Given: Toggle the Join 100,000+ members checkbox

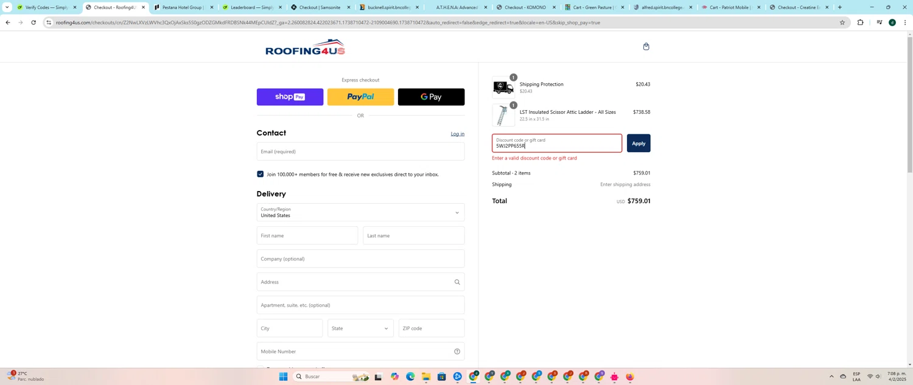Looking at the screenshot, I should [x=261, y=174].
